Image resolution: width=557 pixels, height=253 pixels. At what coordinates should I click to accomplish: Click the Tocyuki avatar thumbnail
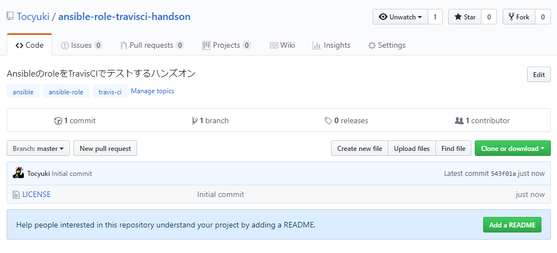[x=18, y=173]
